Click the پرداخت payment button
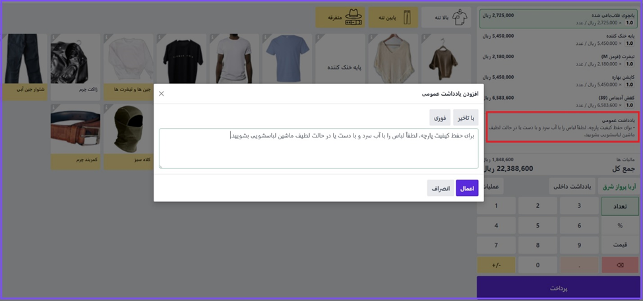 [x=558, y=288]
